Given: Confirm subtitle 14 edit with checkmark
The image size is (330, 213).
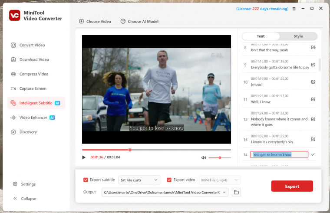Looking at the screenshot, I should [313, 154].
